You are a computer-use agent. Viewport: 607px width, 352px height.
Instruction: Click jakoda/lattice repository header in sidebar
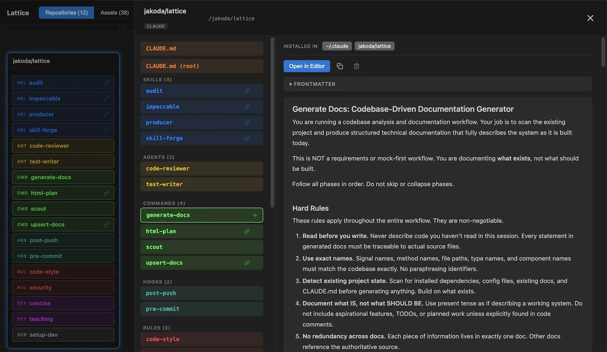[63, 61]
